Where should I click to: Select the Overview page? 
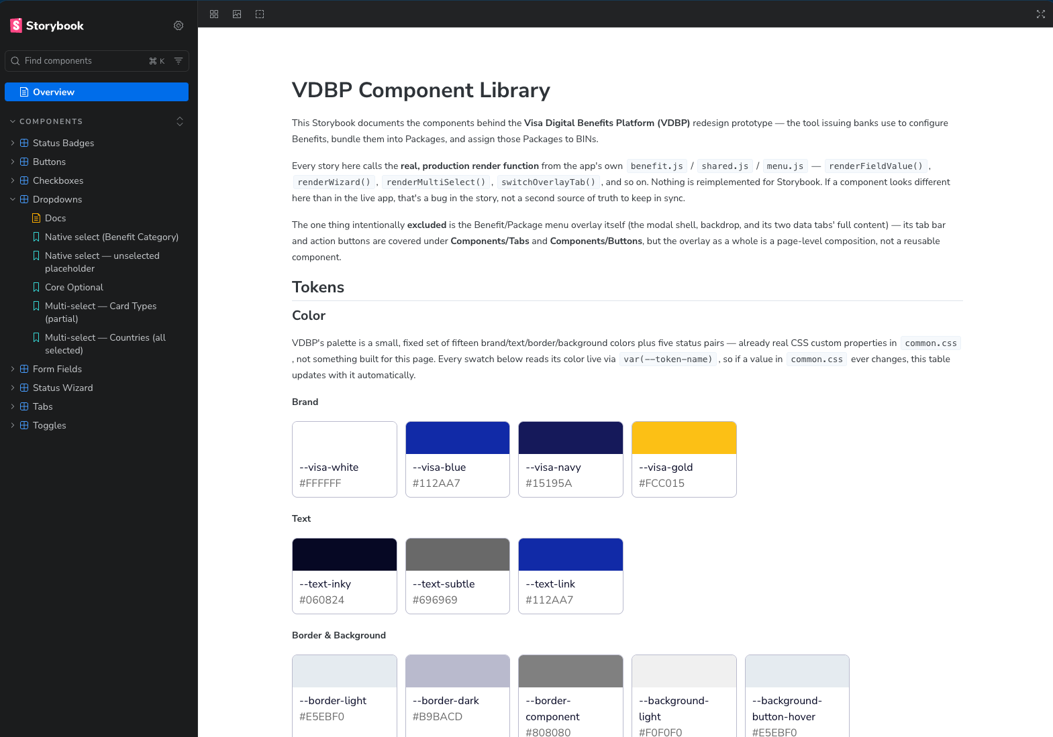point(97,92)
